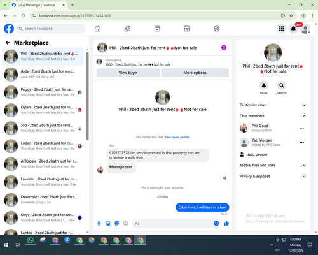Image resolution: width=318 pixels, height=255 pixels.
Task: Send a thumbs up like
Action: (x=226, y=223)
